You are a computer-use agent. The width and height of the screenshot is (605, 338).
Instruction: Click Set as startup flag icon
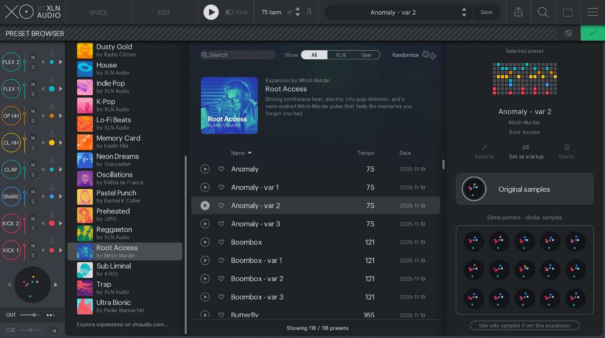[526, 148]
